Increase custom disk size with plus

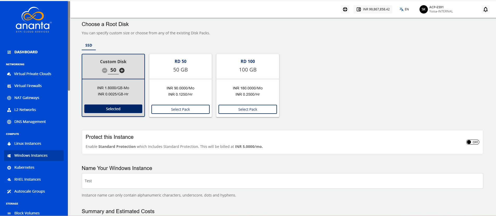tap(122, 70)
